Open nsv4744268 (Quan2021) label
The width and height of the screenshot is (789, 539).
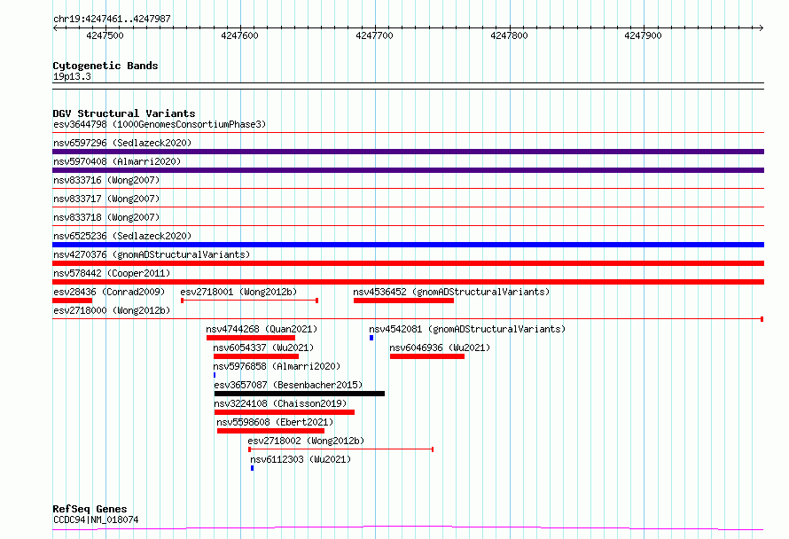point(262,329)
